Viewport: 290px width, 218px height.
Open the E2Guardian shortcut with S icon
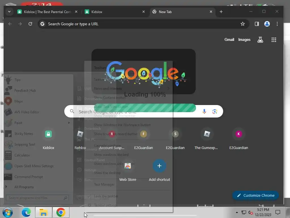(x=175, y=139)
